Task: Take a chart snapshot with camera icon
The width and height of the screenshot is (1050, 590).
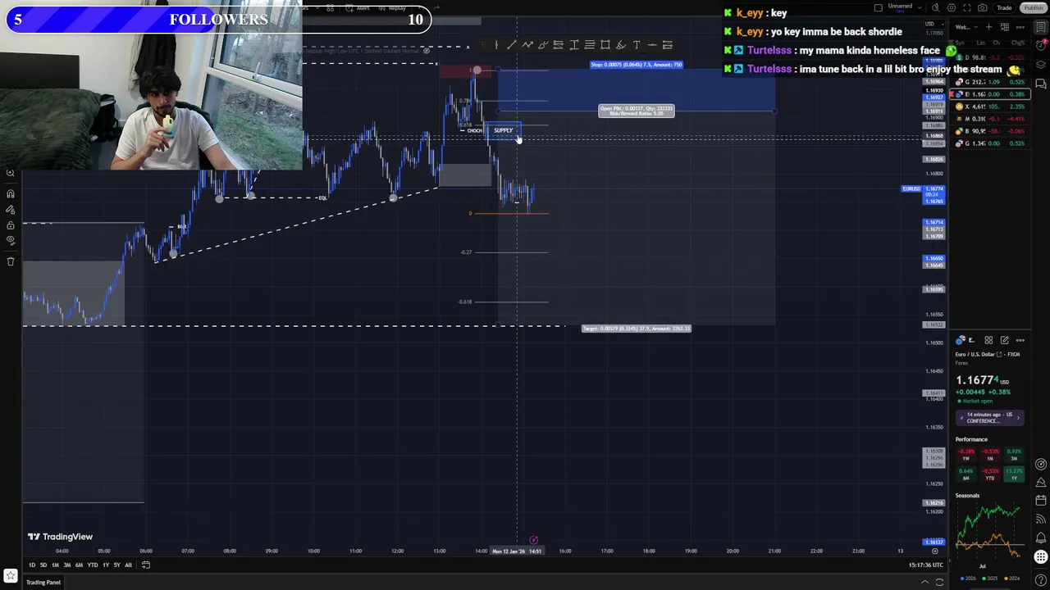Action: [983, 7]
